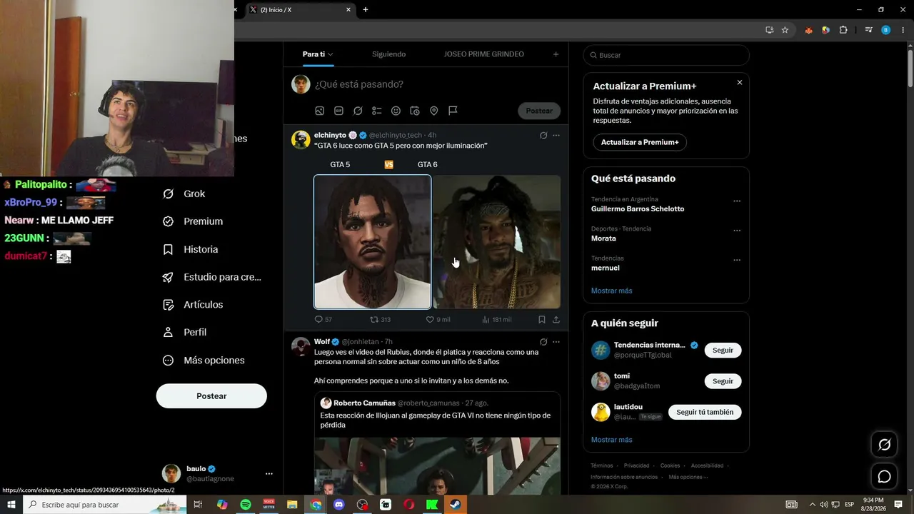The image size is (914, 514).
Task: Open the emoji picker in composer
Action: (x=396, y=111)
